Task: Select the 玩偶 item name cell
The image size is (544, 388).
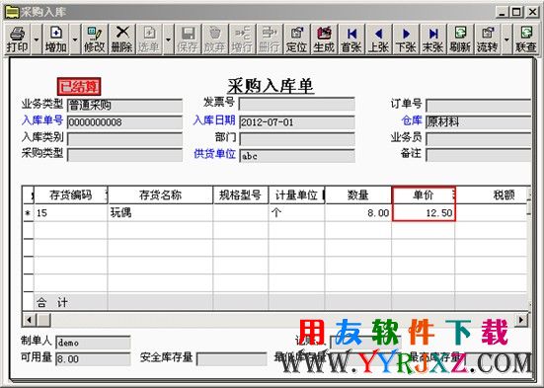Action: click(x=160, y=212)
